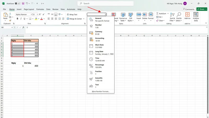
Task: Increase font size with the A icon
Action: tap(40, 14)
